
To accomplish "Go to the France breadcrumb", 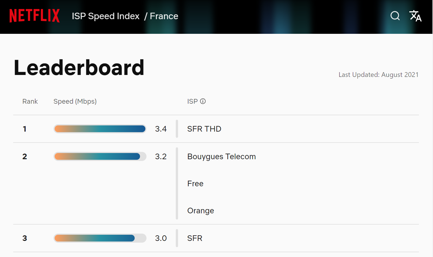I will [x=164, y=16].
